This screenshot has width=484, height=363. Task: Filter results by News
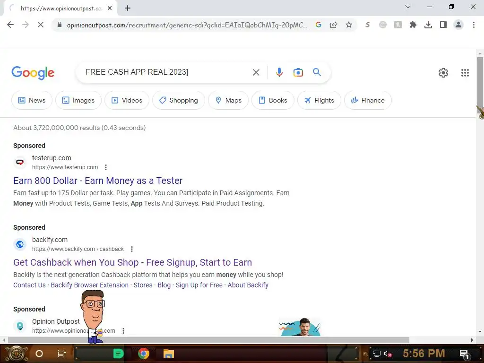32,100
